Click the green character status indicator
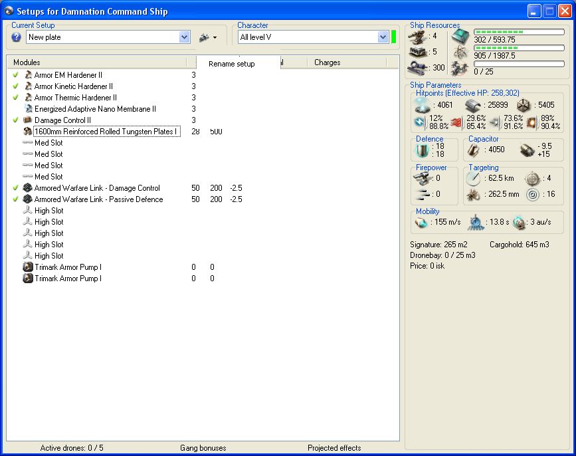576x456 pixels. [394, 37]
